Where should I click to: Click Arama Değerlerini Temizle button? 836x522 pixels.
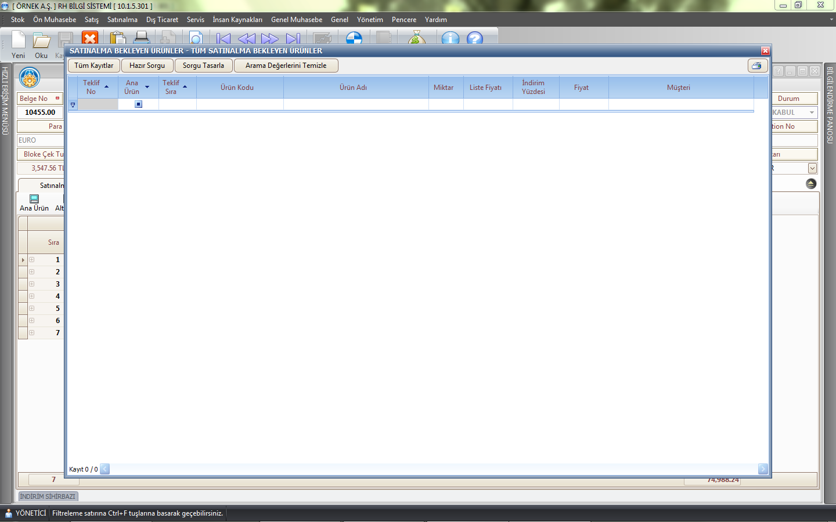point(286,66)
